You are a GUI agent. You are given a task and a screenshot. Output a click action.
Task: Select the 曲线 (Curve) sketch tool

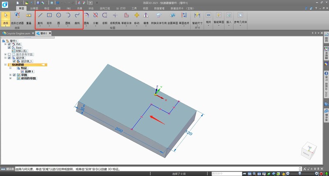[77, 18]
